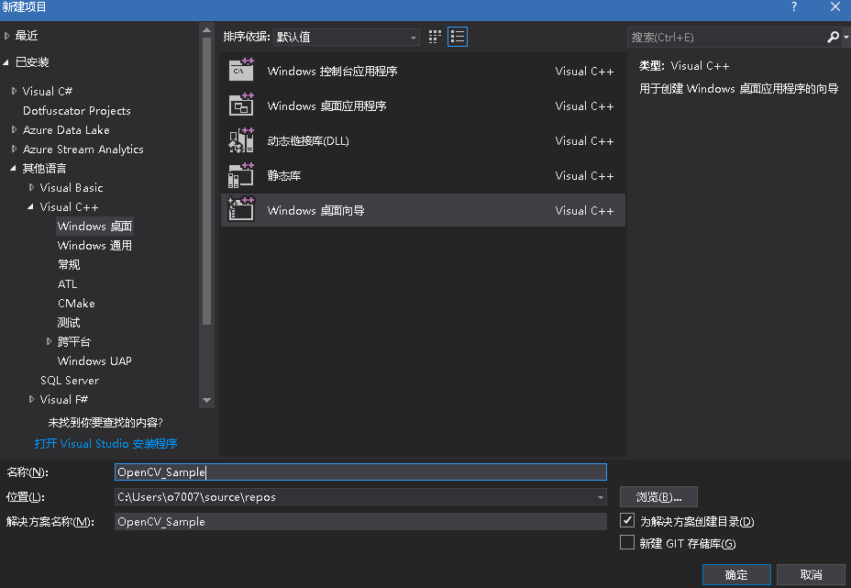
Task: Select the Windows 桌面应用程序 template name
Action: click(x=326, y=105)
